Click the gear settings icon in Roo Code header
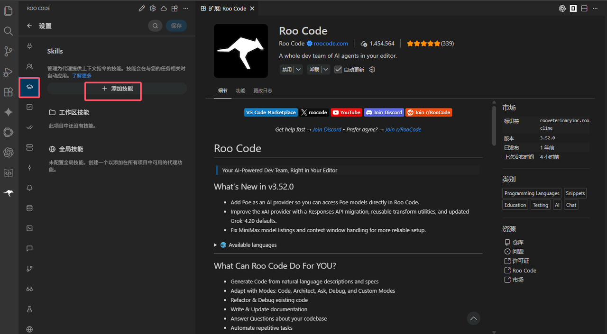The width and height of the screenshot is (607, 334). (x=153, y=9)
